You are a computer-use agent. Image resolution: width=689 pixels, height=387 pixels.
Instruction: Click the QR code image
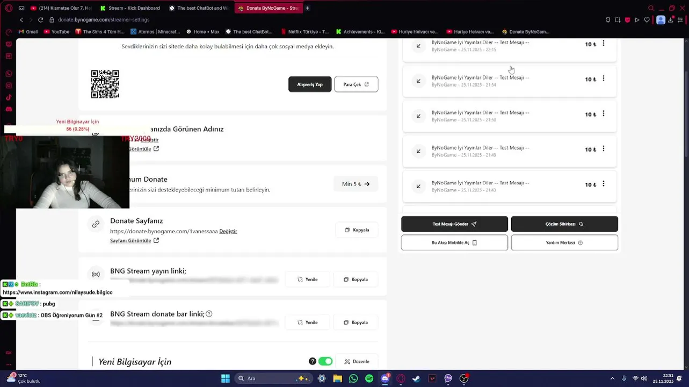(105, 84)
